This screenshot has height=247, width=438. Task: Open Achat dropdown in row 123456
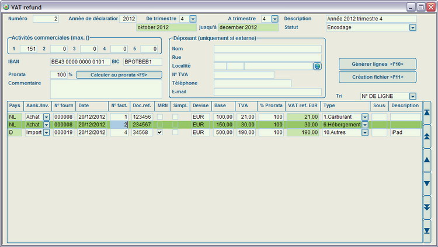pyautogui.click(x=46, y=117)
